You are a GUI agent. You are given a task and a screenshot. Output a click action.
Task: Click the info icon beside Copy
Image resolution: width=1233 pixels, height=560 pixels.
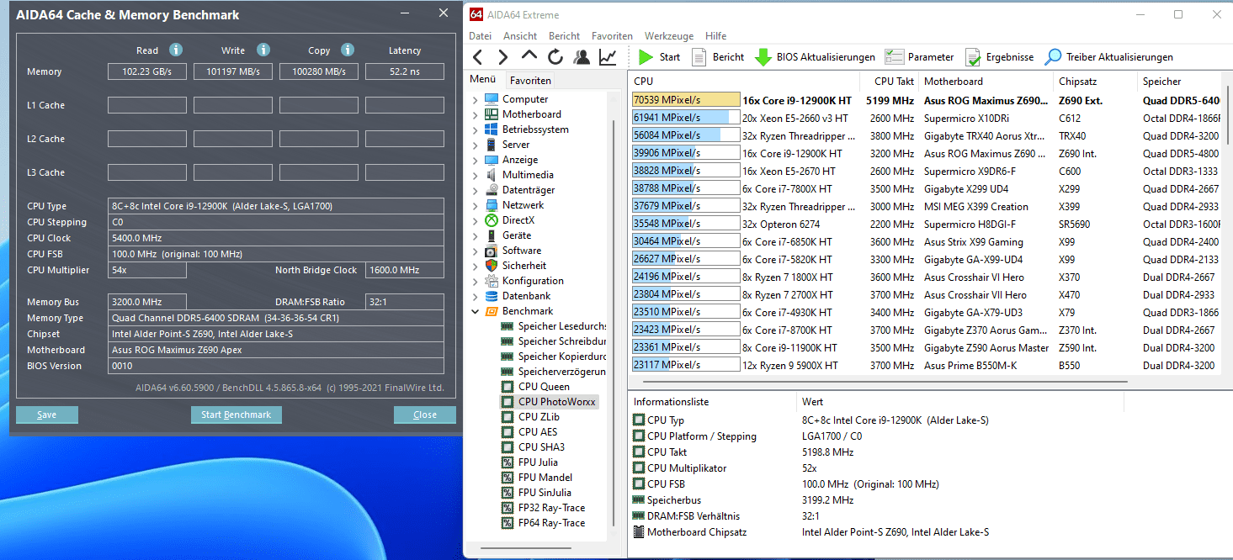pos(348,50)
